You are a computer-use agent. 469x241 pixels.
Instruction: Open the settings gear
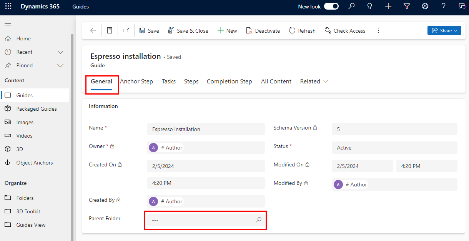425,6
